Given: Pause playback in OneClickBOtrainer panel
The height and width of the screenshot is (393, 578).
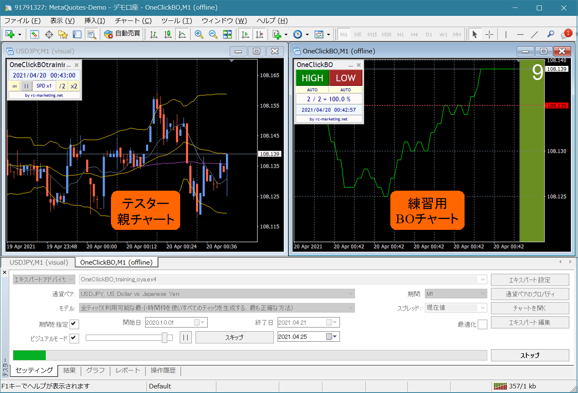Looking at the screenshot, I should [26, 86].
